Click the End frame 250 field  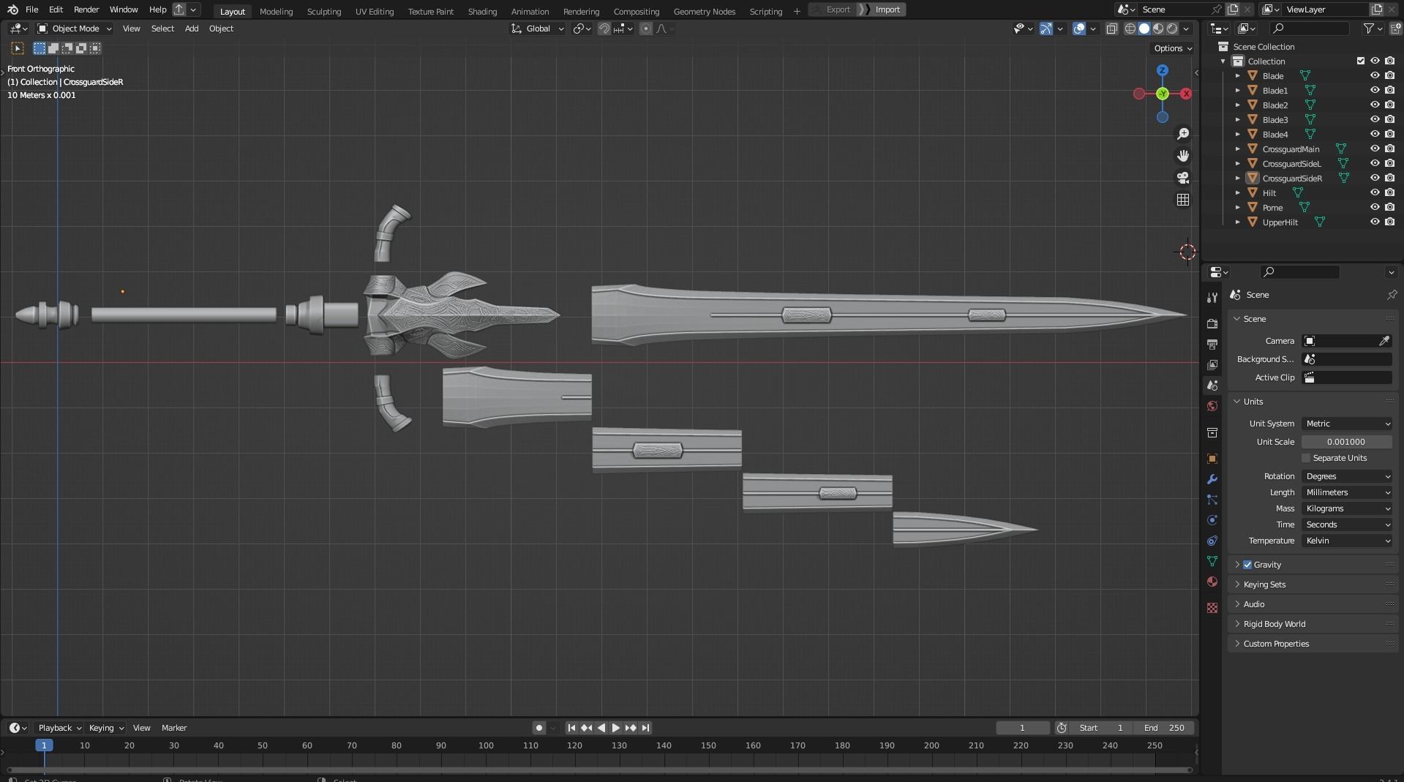pos(1165,728)
